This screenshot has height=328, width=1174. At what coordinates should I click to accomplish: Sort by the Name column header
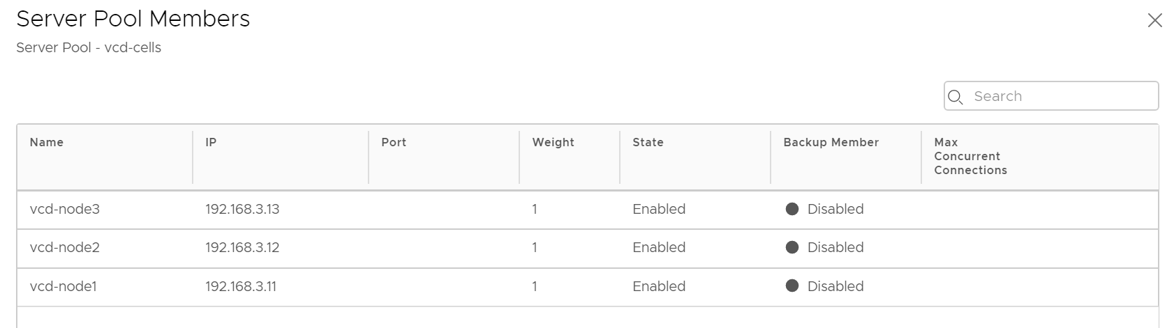(x=47, y=142)
